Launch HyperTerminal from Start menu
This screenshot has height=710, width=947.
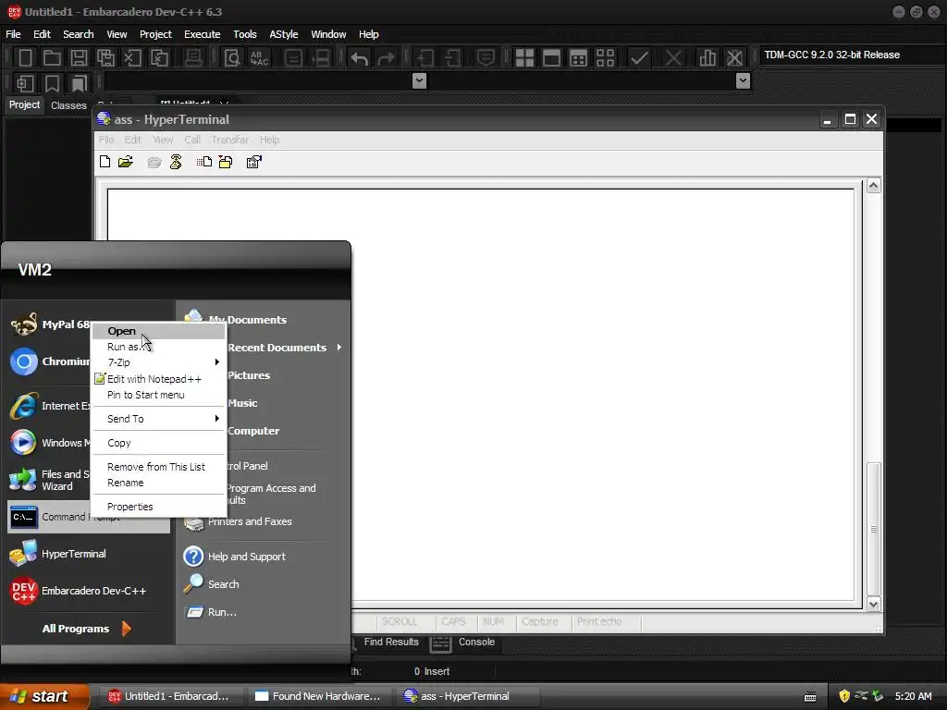point(88,554)
